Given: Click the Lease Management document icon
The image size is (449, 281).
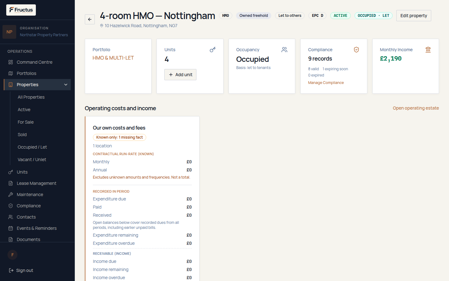Looking at the screenshot, I should [11, 183].
